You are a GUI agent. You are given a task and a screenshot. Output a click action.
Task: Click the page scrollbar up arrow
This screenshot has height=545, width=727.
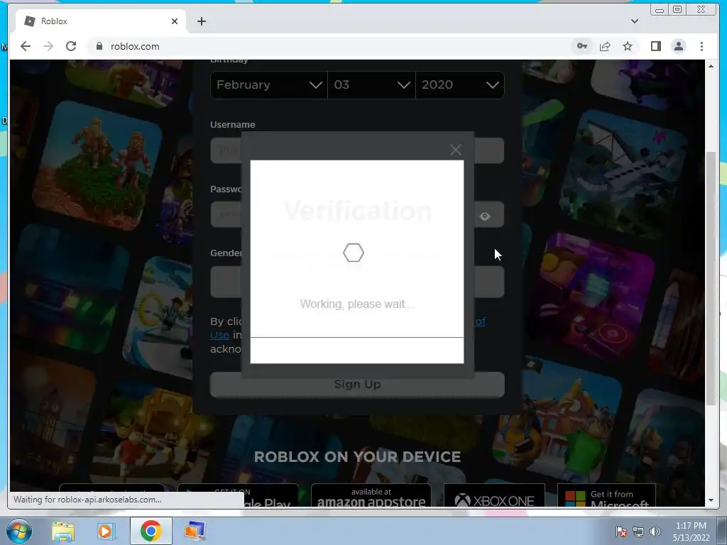click(x=711, y=66)
